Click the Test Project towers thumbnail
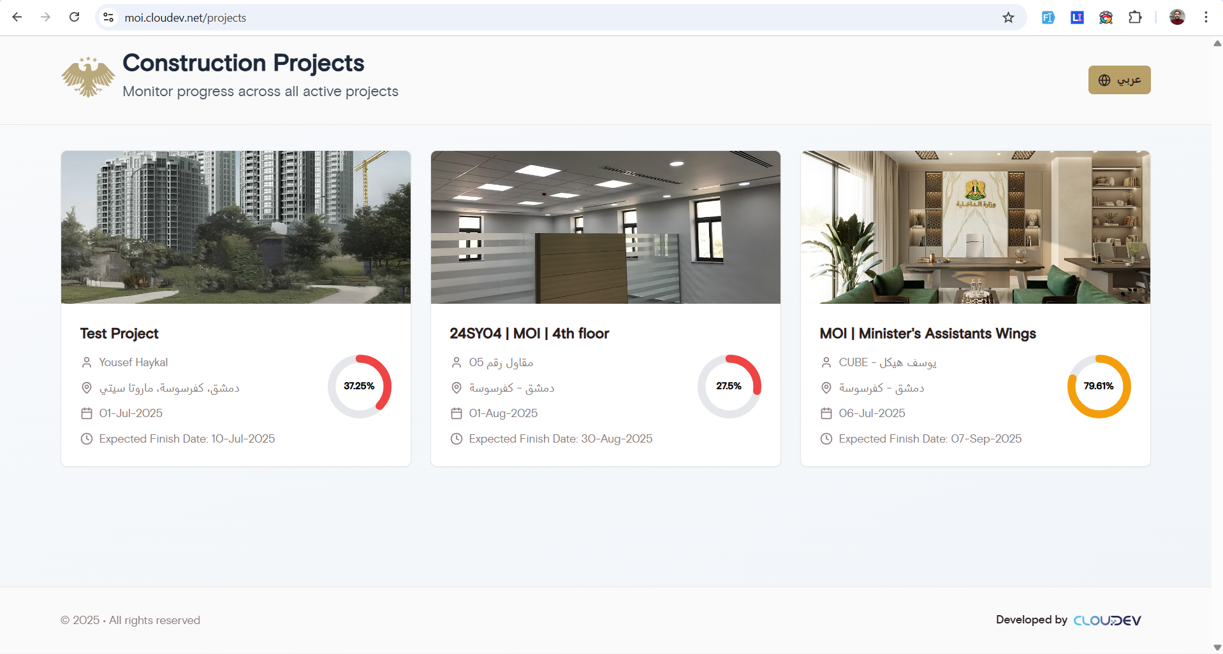The image size is (1223, 654). [x=236, y=227]
